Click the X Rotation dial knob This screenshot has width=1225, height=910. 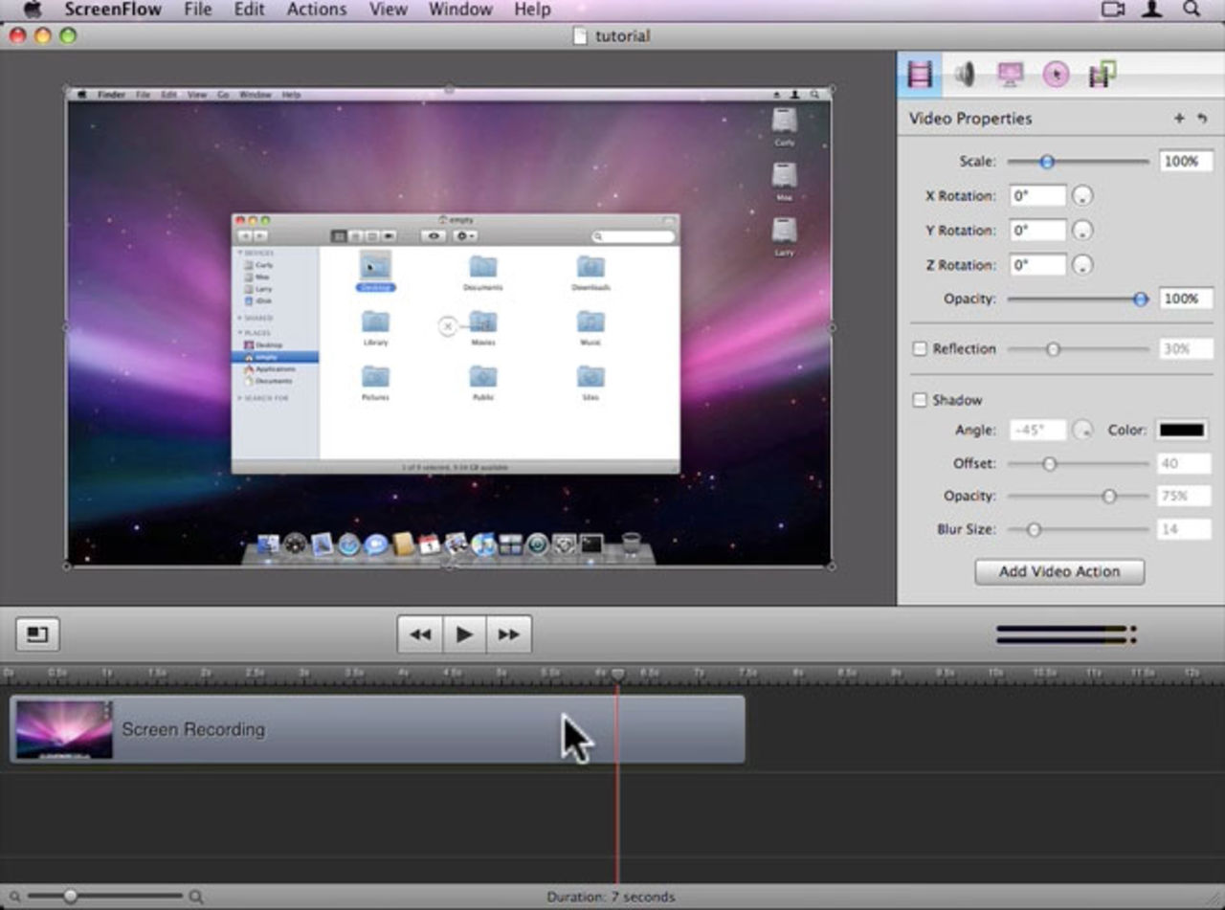click(x=1082, y=196)
